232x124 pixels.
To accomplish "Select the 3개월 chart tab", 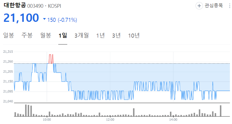I will pos(82,36).
